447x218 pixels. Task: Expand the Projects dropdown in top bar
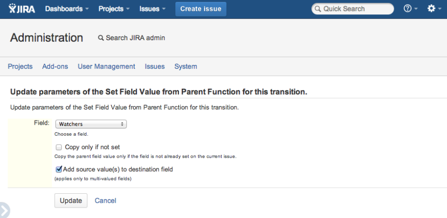pos(114,9)
